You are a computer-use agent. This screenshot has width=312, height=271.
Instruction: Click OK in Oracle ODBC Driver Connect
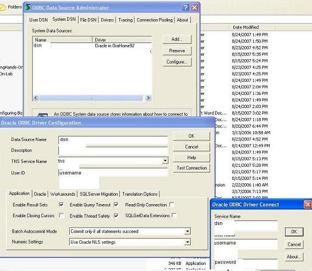[x=294, y=232]
